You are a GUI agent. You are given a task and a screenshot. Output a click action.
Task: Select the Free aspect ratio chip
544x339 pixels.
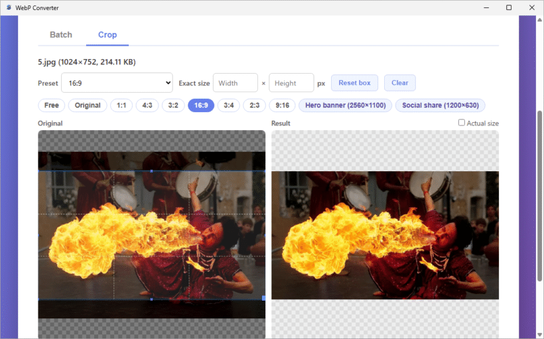point(51,105)
